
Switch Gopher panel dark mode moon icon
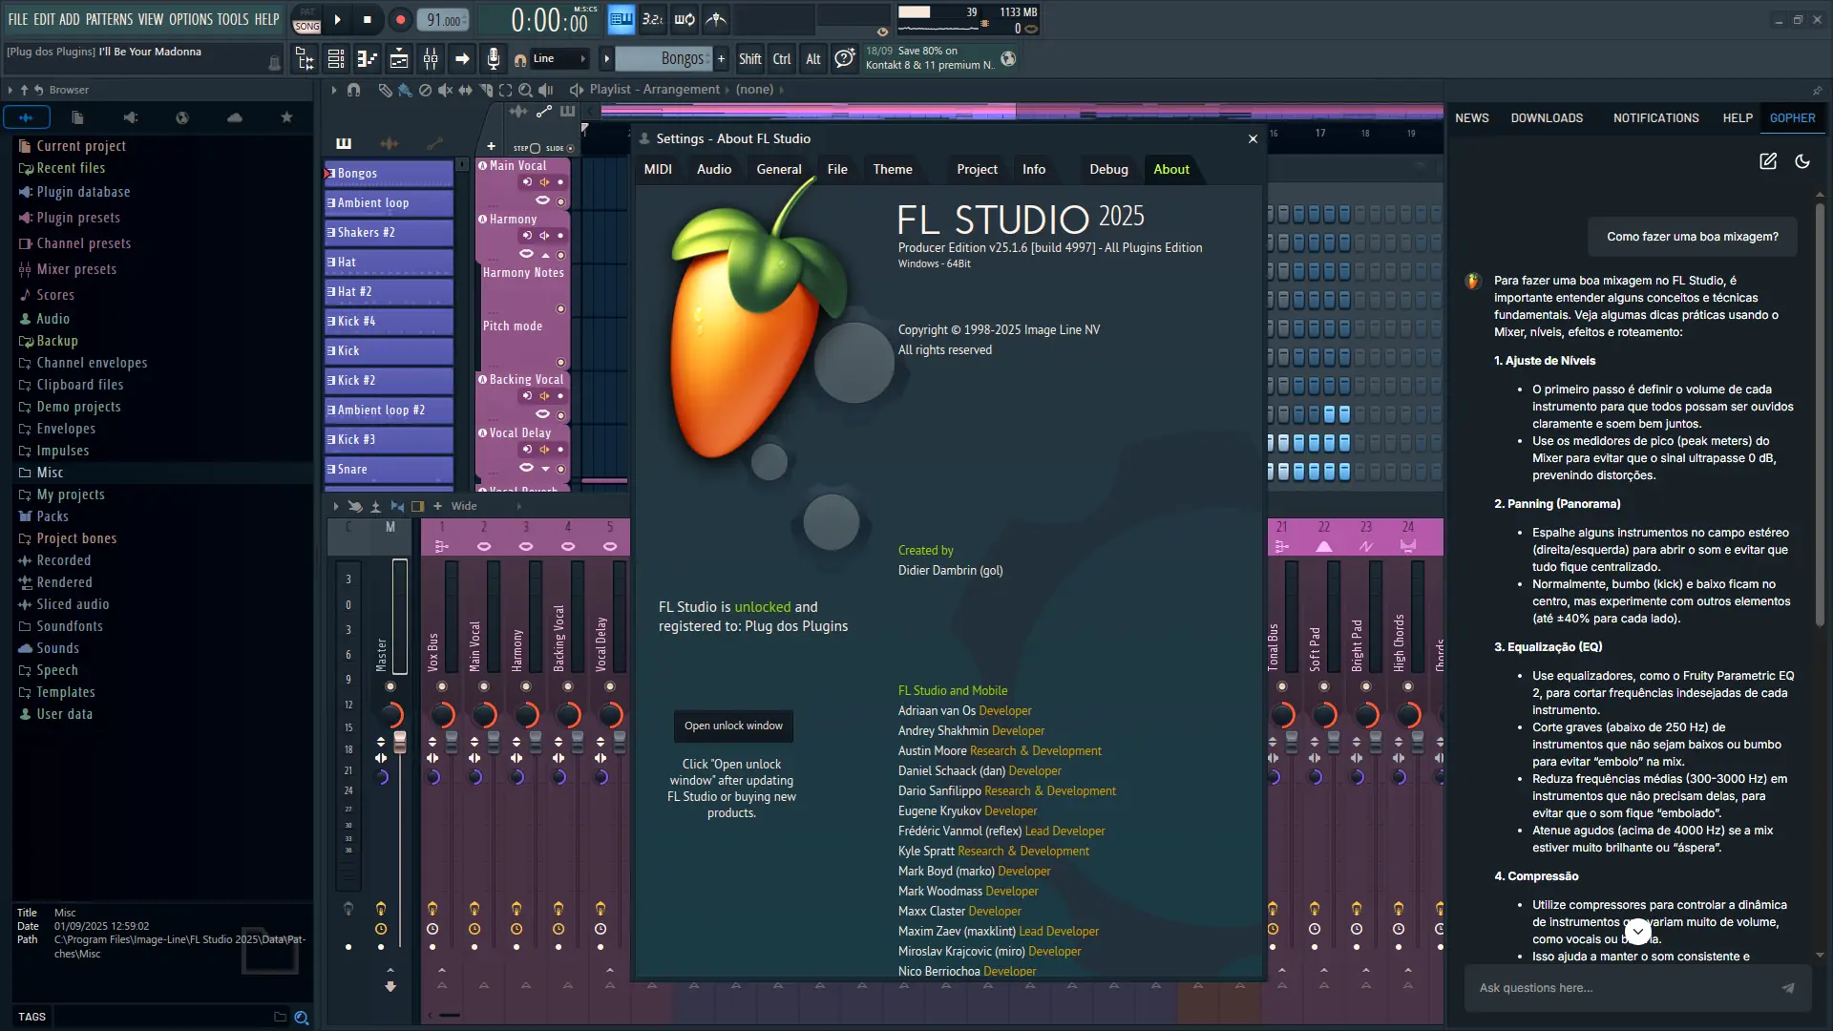(x=1802, y=161)
